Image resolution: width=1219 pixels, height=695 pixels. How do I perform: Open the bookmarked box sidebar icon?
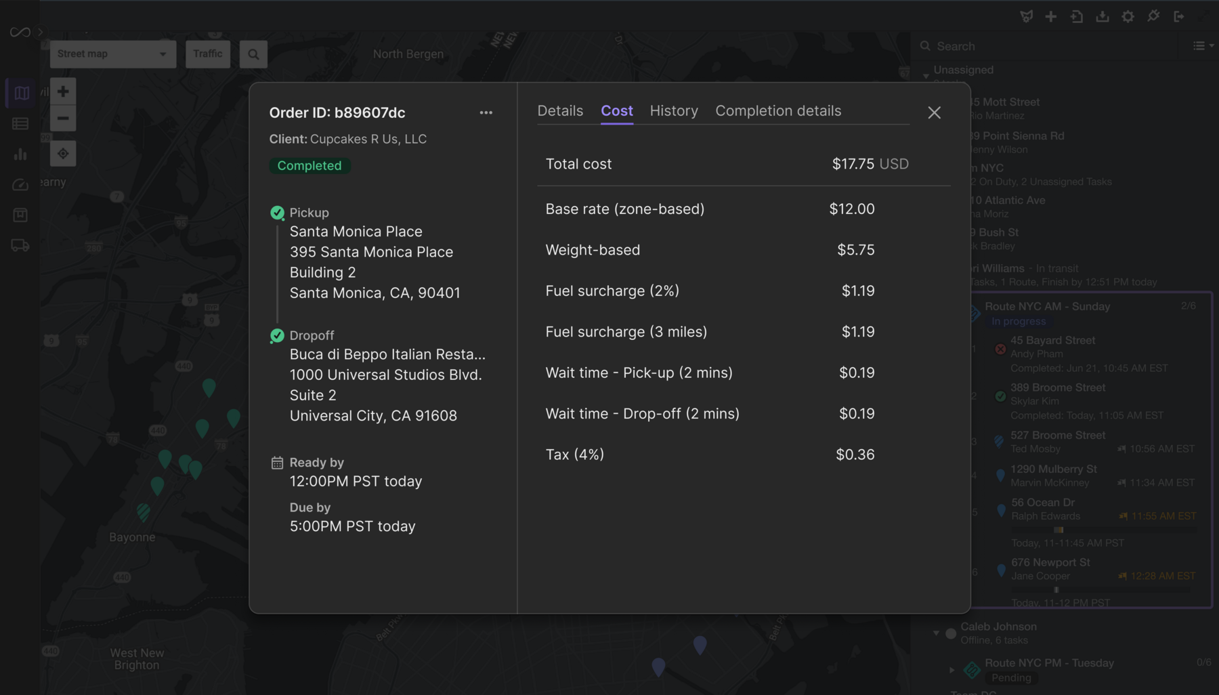tap(20, 215)
